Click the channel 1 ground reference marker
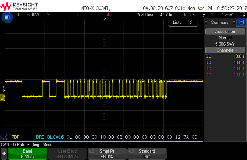Image resolution: width=247 pixels, height=160 pixels. (x=2, y=97)
